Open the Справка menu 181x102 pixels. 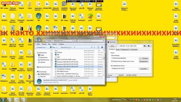pyautogui.click(x=61, y=44)
